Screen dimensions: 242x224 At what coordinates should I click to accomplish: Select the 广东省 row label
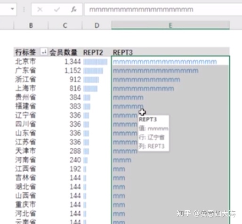pyautogui.click(x=25, y=70)
